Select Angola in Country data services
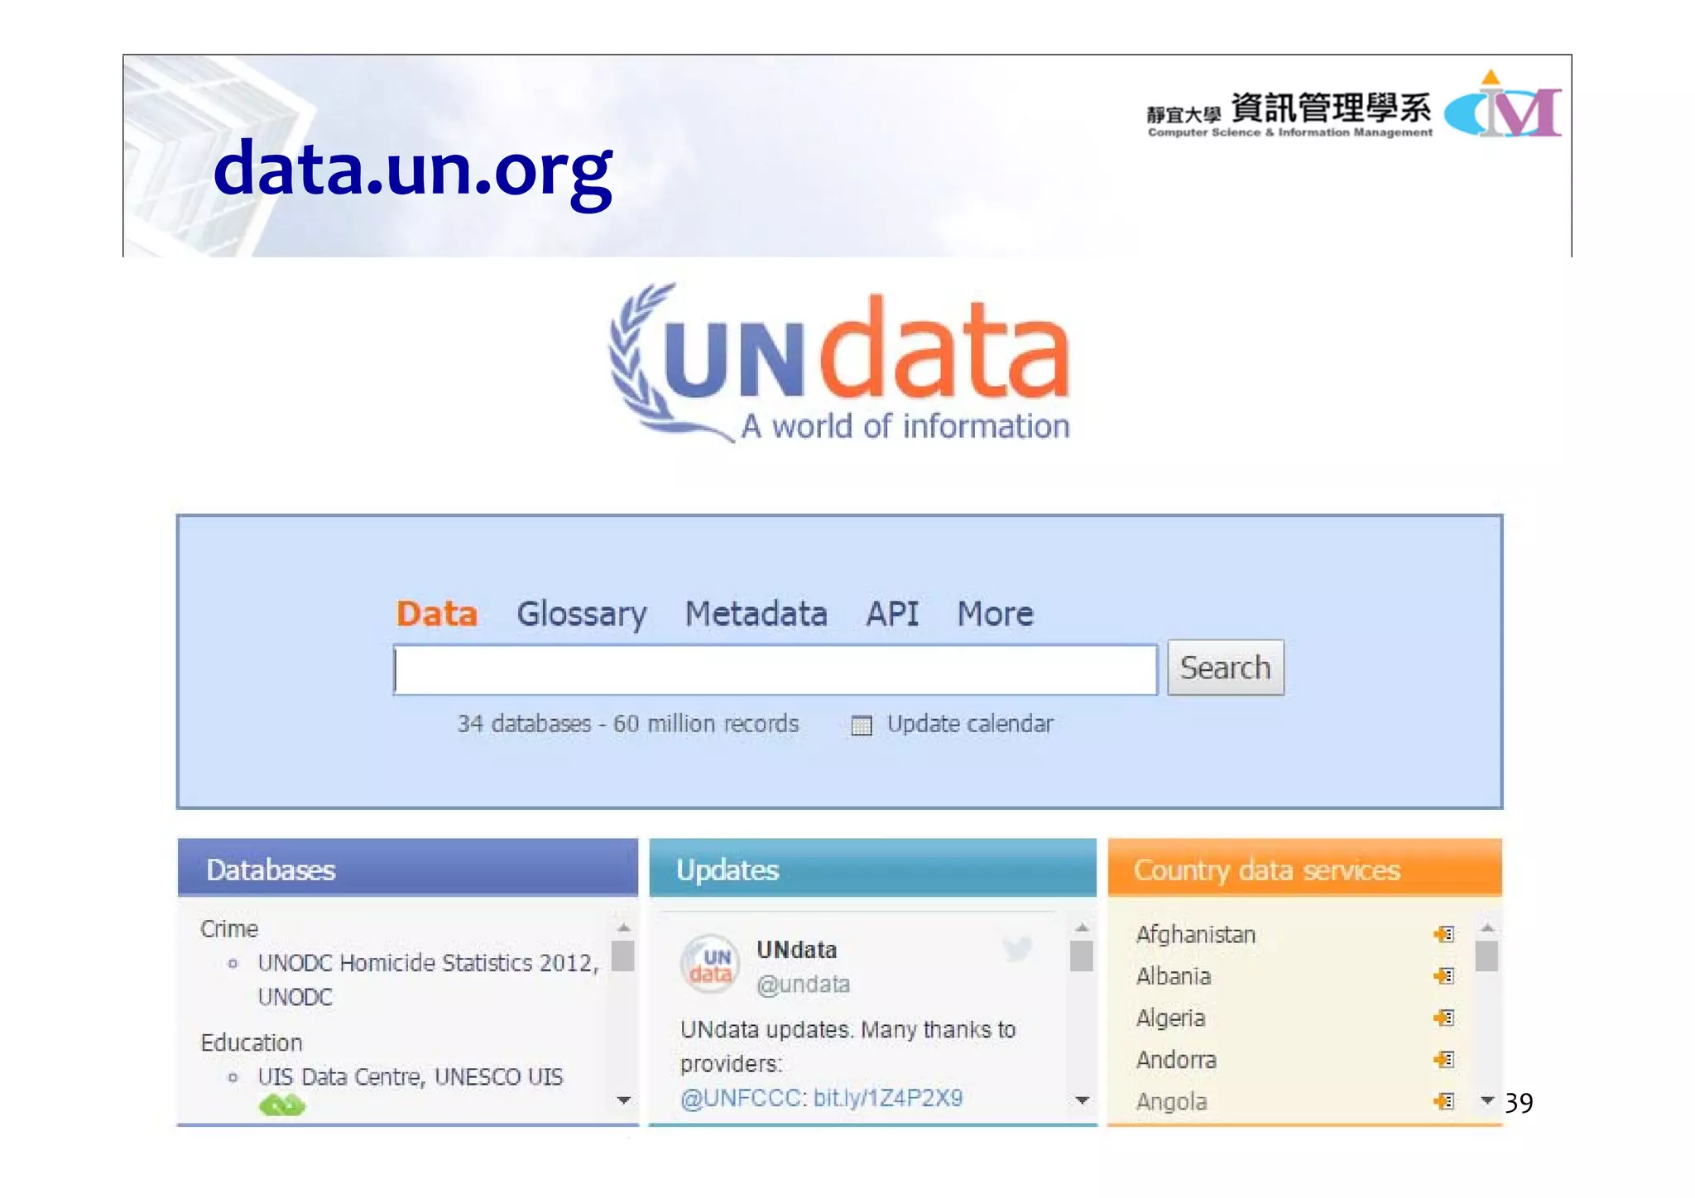Viewport: 1695px width, 1198px height. click(1171, 1102)
